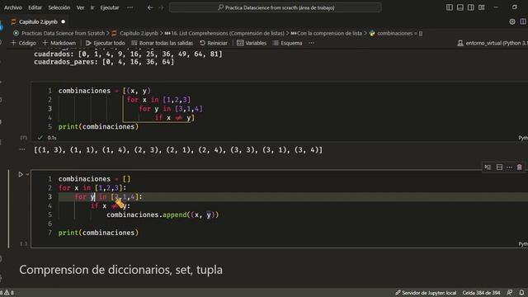Click the combinaciones output list
This screenshot has width=528, height=297.
[x=178, y=150]
